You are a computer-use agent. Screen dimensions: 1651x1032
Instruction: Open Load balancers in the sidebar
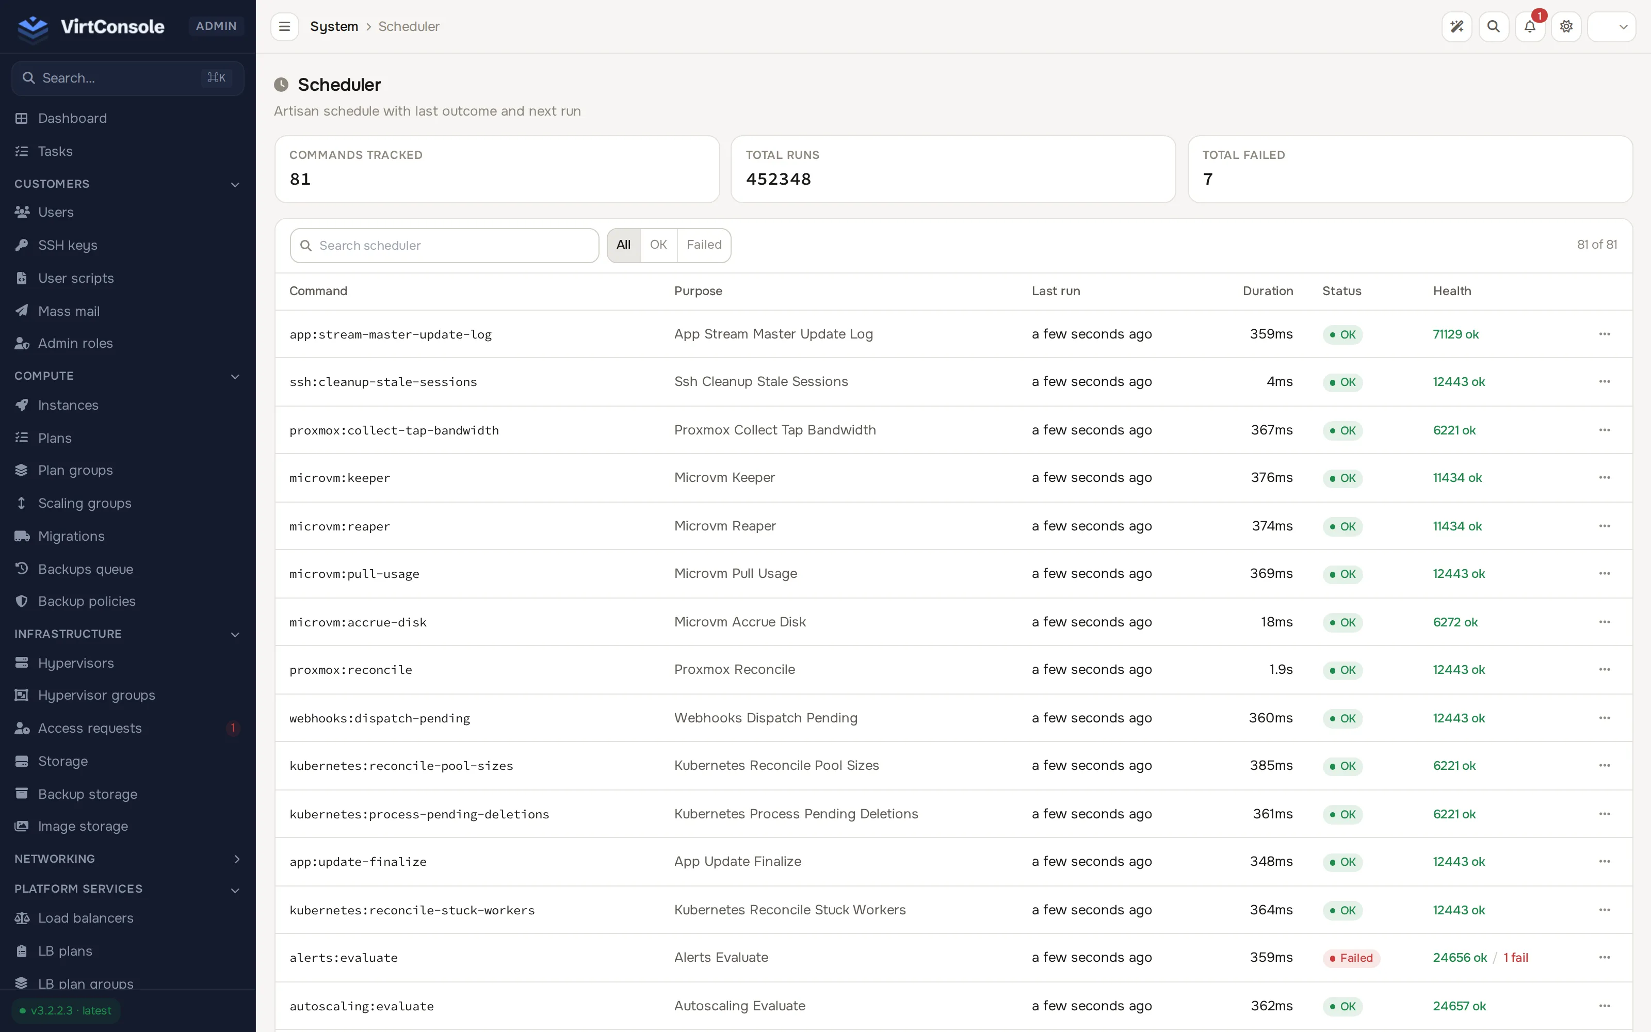(x=127, y=918)
